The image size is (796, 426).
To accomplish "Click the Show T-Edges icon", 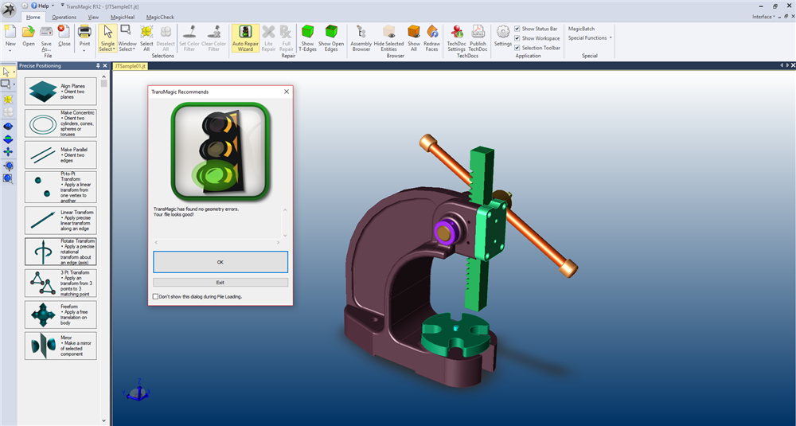I will (307, 37).
